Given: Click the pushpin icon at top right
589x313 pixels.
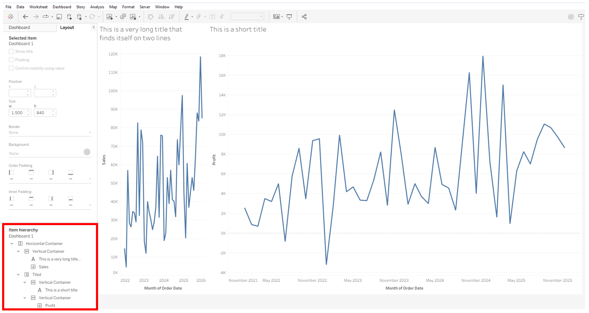Looking at the screenshot, I should (582, 16).
